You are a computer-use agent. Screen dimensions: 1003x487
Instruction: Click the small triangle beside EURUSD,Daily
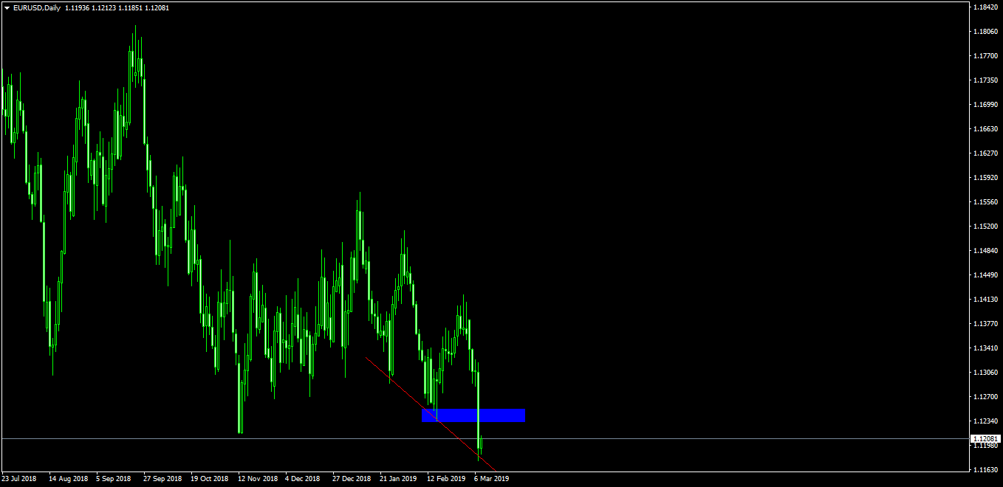[x=7, y=7]
